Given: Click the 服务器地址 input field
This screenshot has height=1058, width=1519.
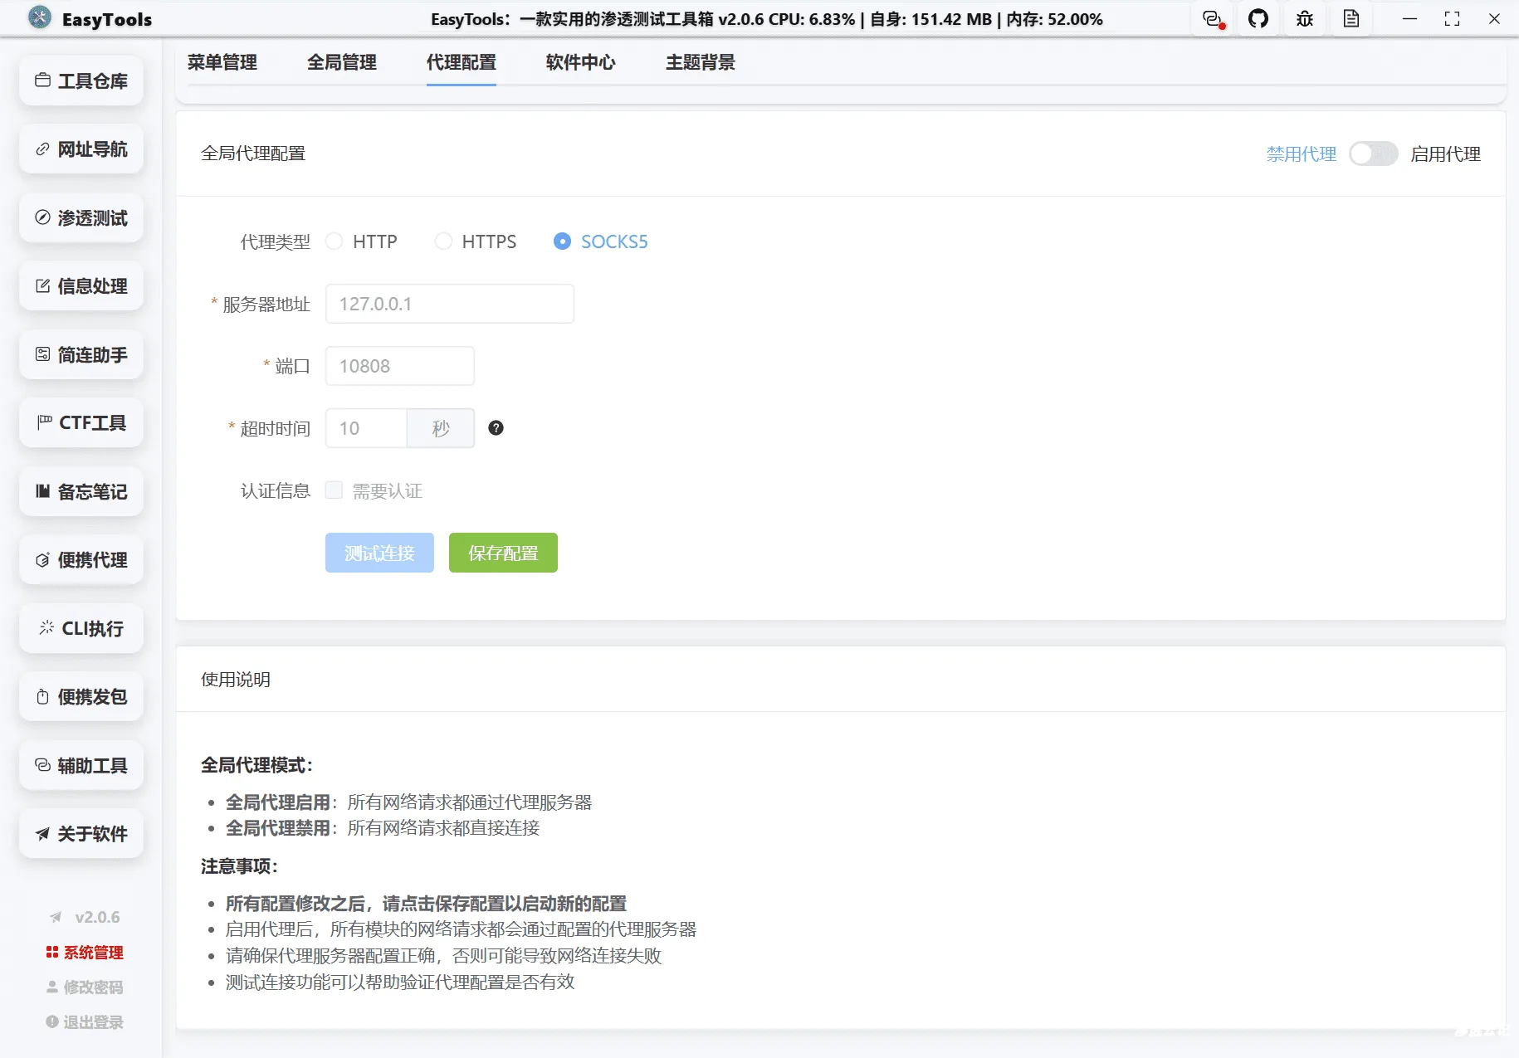Looking at the screenshot, I should click(x=450, y=304).
